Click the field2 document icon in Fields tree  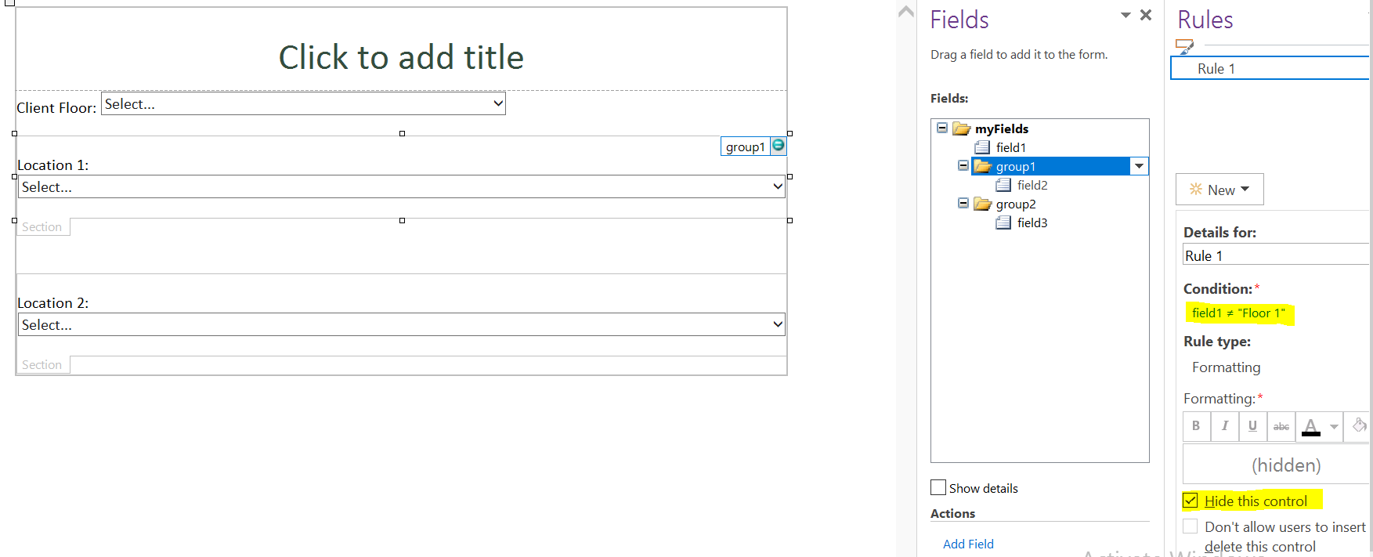tap(1004, 185)
